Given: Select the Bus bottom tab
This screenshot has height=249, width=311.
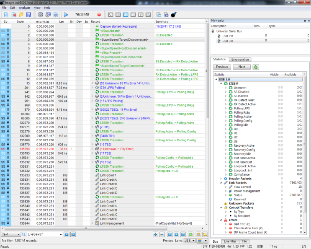Looking at the screenshot, I should (x=216, y=241).
